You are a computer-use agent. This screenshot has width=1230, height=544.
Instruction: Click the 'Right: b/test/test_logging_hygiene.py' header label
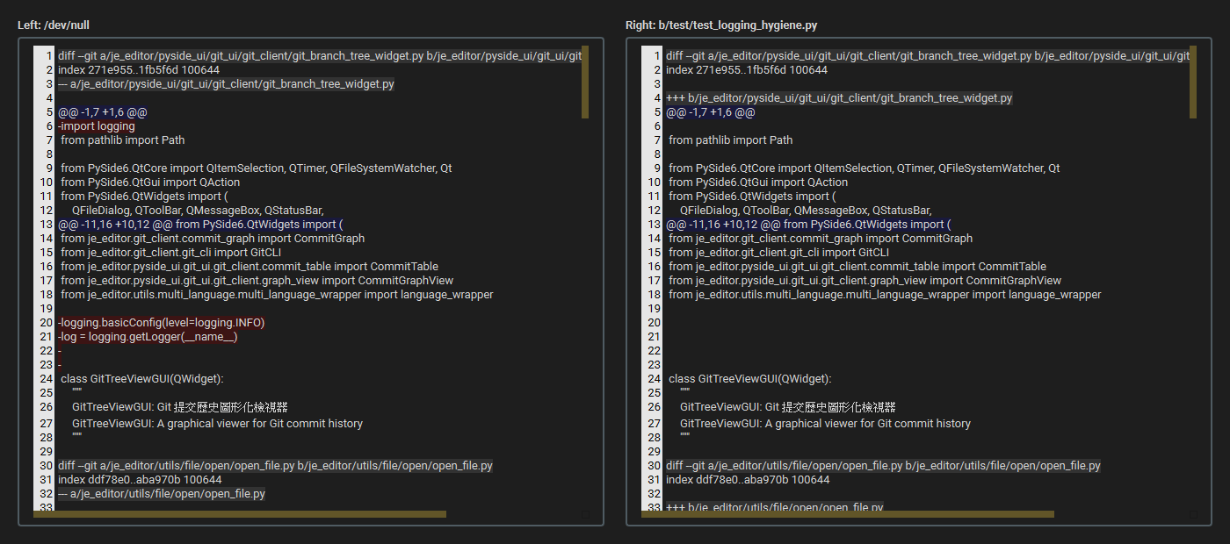[x=720, y=25]
